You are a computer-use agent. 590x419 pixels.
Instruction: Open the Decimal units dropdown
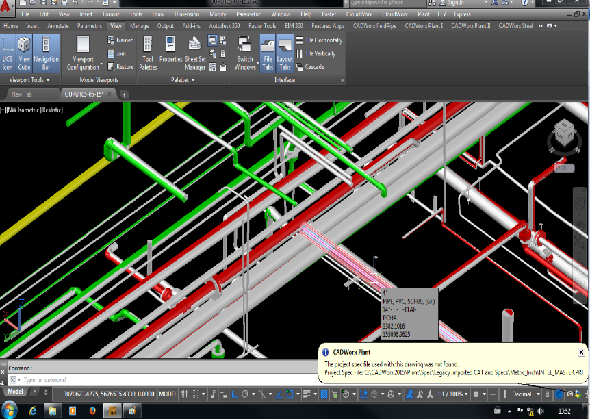(525, 394)
